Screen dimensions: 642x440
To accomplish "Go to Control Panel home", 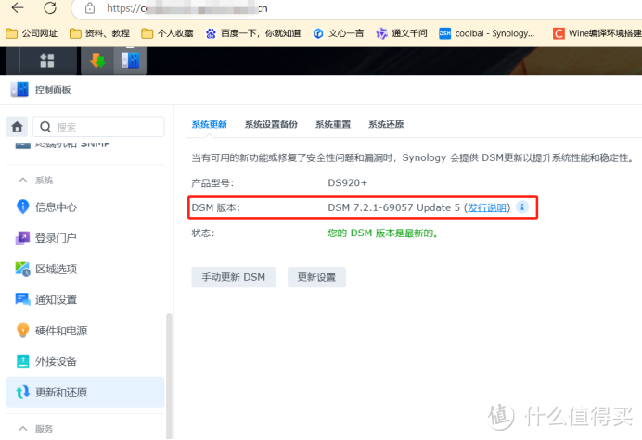I will click(17, 127).
